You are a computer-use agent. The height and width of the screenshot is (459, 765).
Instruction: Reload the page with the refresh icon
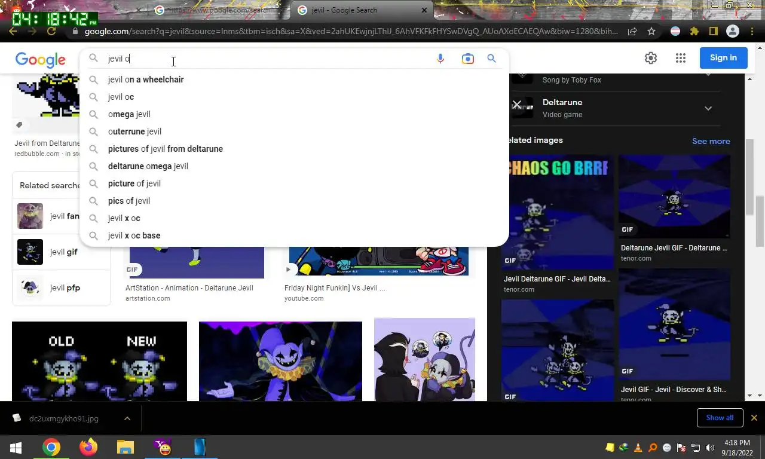pyautogui.click(x=51, y=32)
